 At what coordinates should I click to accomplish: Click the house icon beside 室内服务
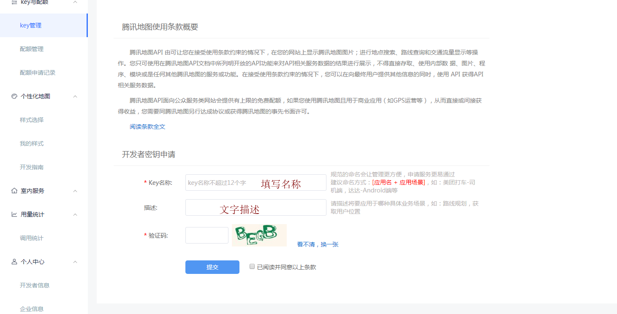[14, 191]
